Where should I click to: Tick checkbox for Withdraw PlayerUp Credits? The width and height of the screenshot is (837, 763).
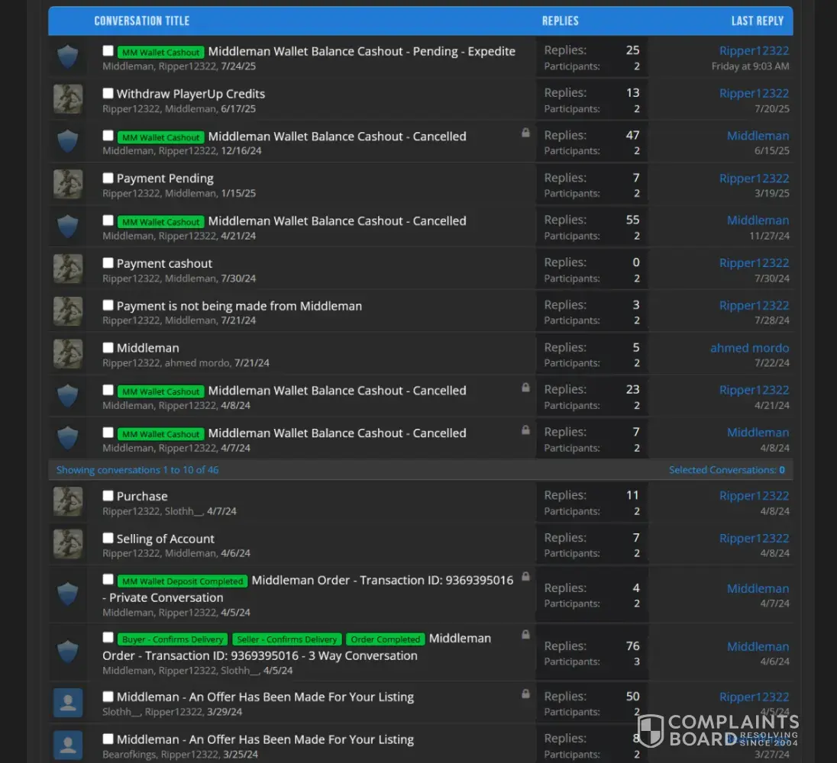tap(108, 94)
